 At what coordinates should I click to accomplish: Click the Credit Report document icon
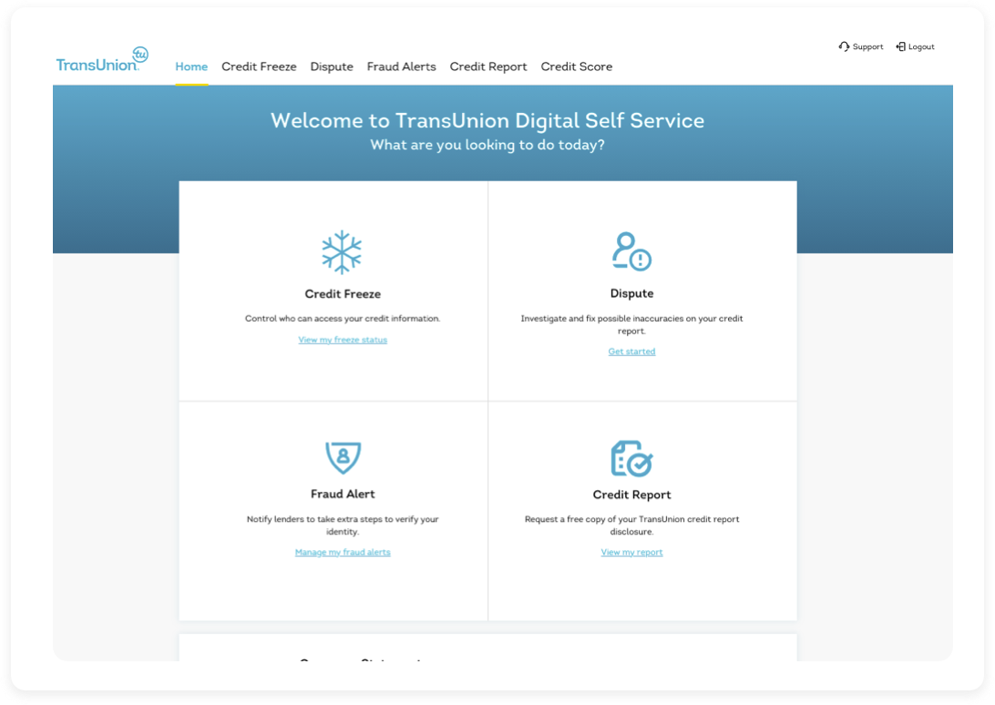pos(631,457)
